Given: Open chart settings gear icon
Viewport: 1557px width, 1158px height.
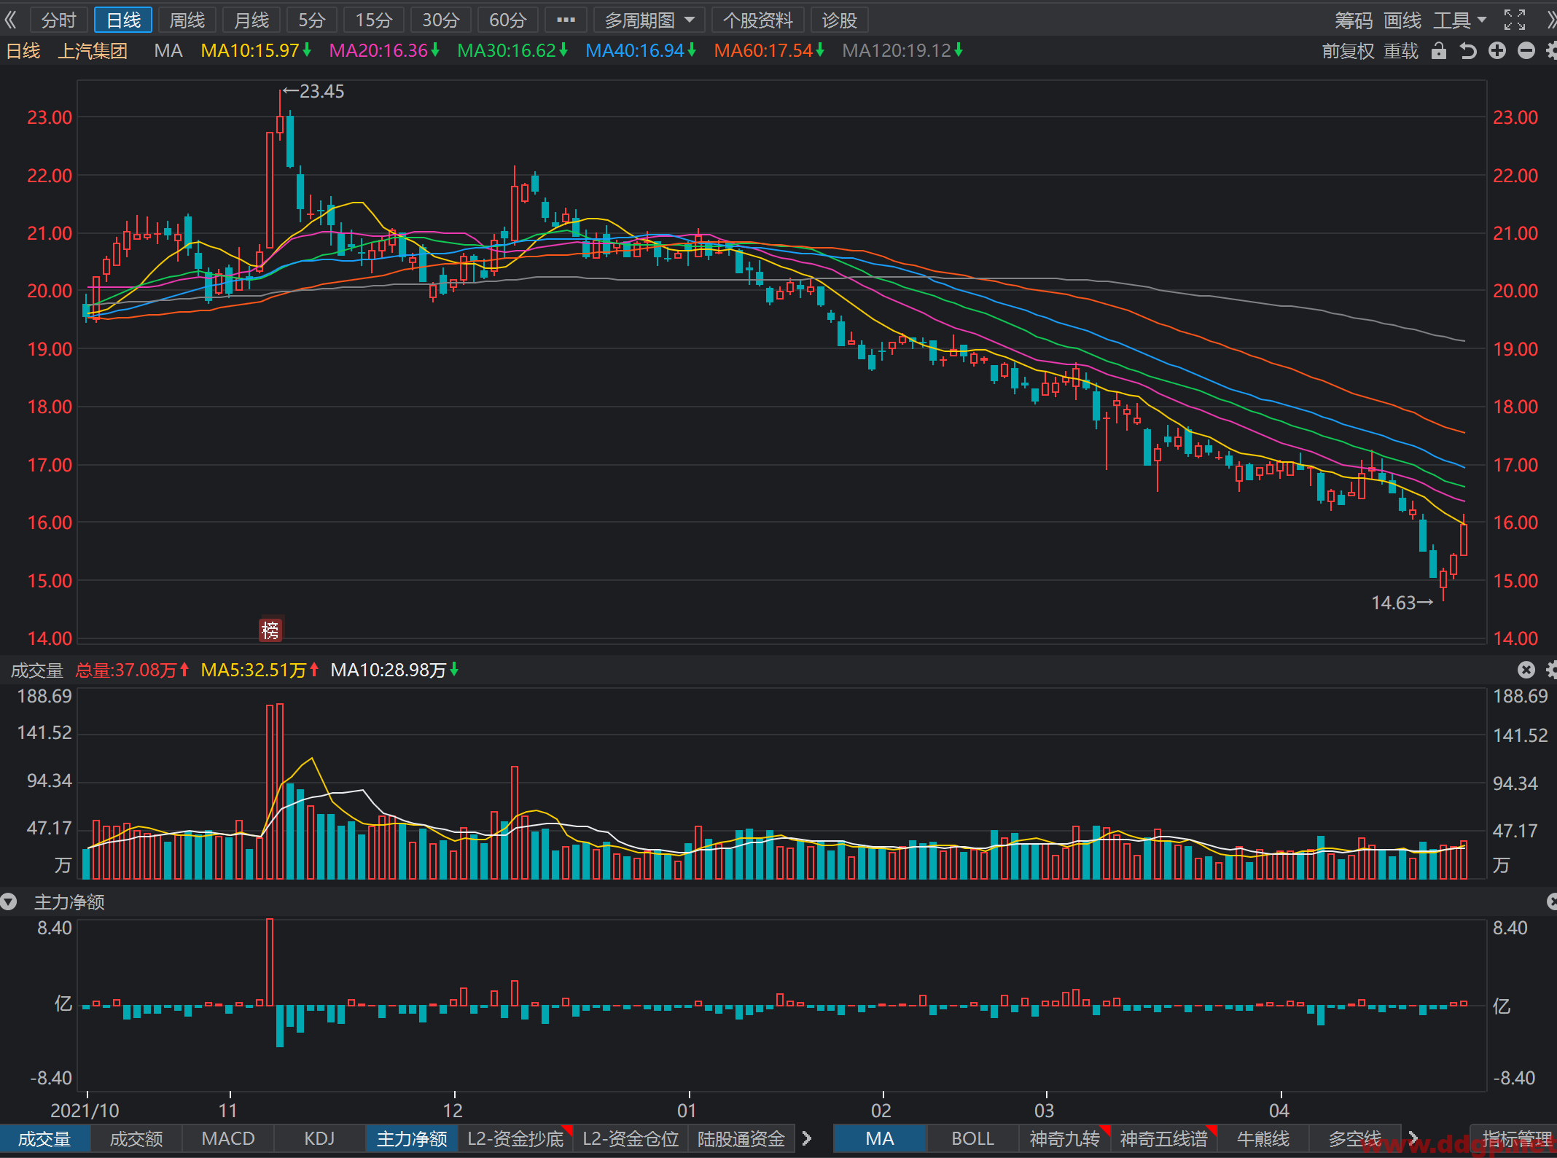Looking at the screenshot, I should pyautogui.click(x=1551, y=51).
